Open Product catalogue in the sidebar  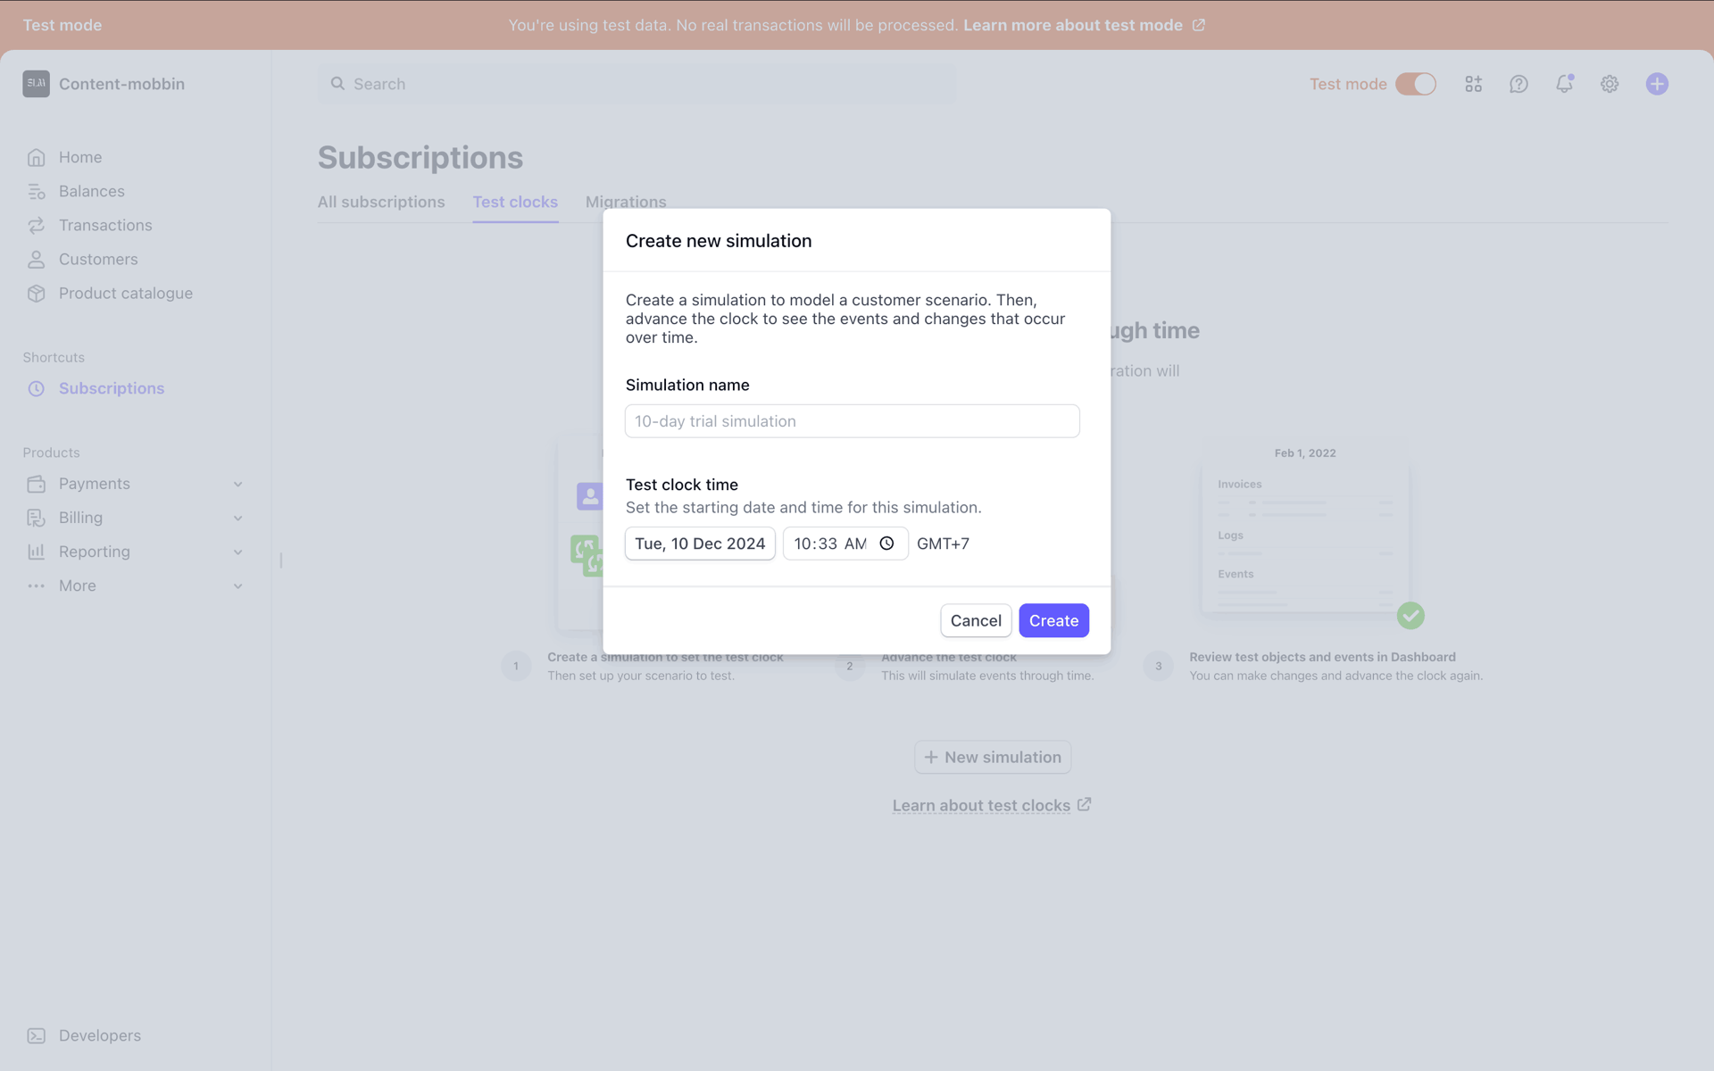(126, 293)
